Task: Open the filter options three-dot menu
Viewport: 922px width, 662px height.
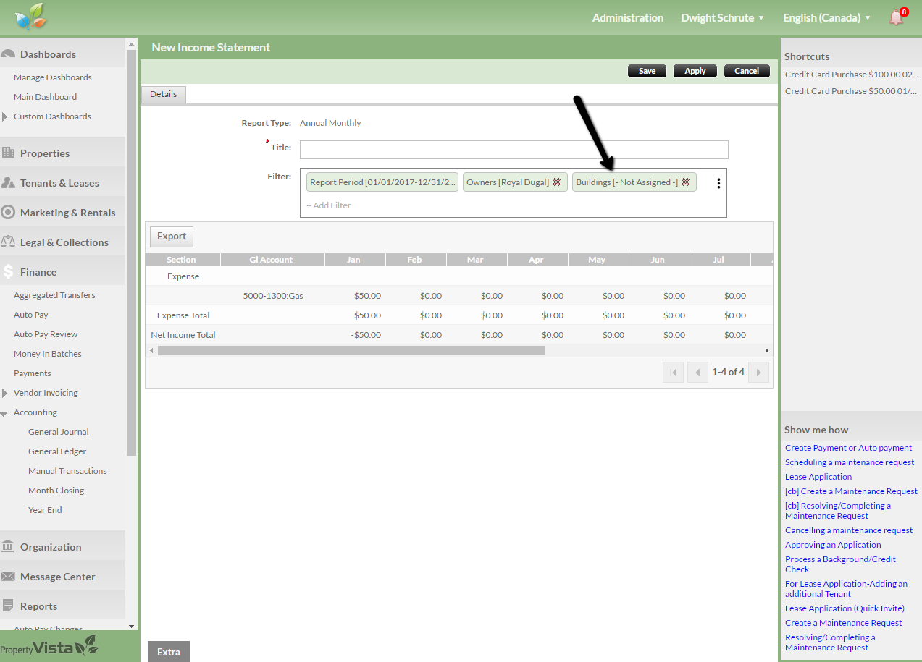Action: [x=718, y=184]
